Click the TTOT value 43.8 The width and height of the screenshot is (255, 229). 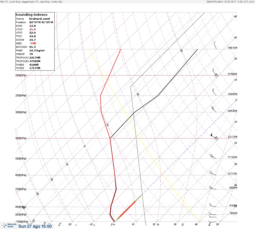click(33, 36)
